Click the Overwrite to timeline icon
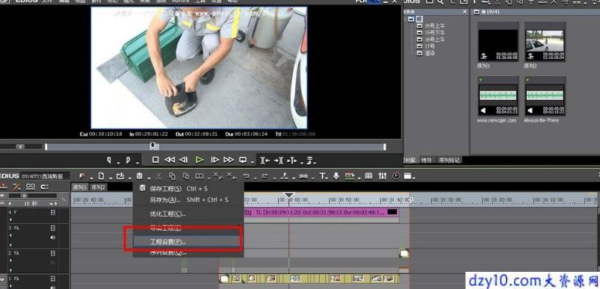The width and height of the screenshot is (600, 289). (279, 161)
